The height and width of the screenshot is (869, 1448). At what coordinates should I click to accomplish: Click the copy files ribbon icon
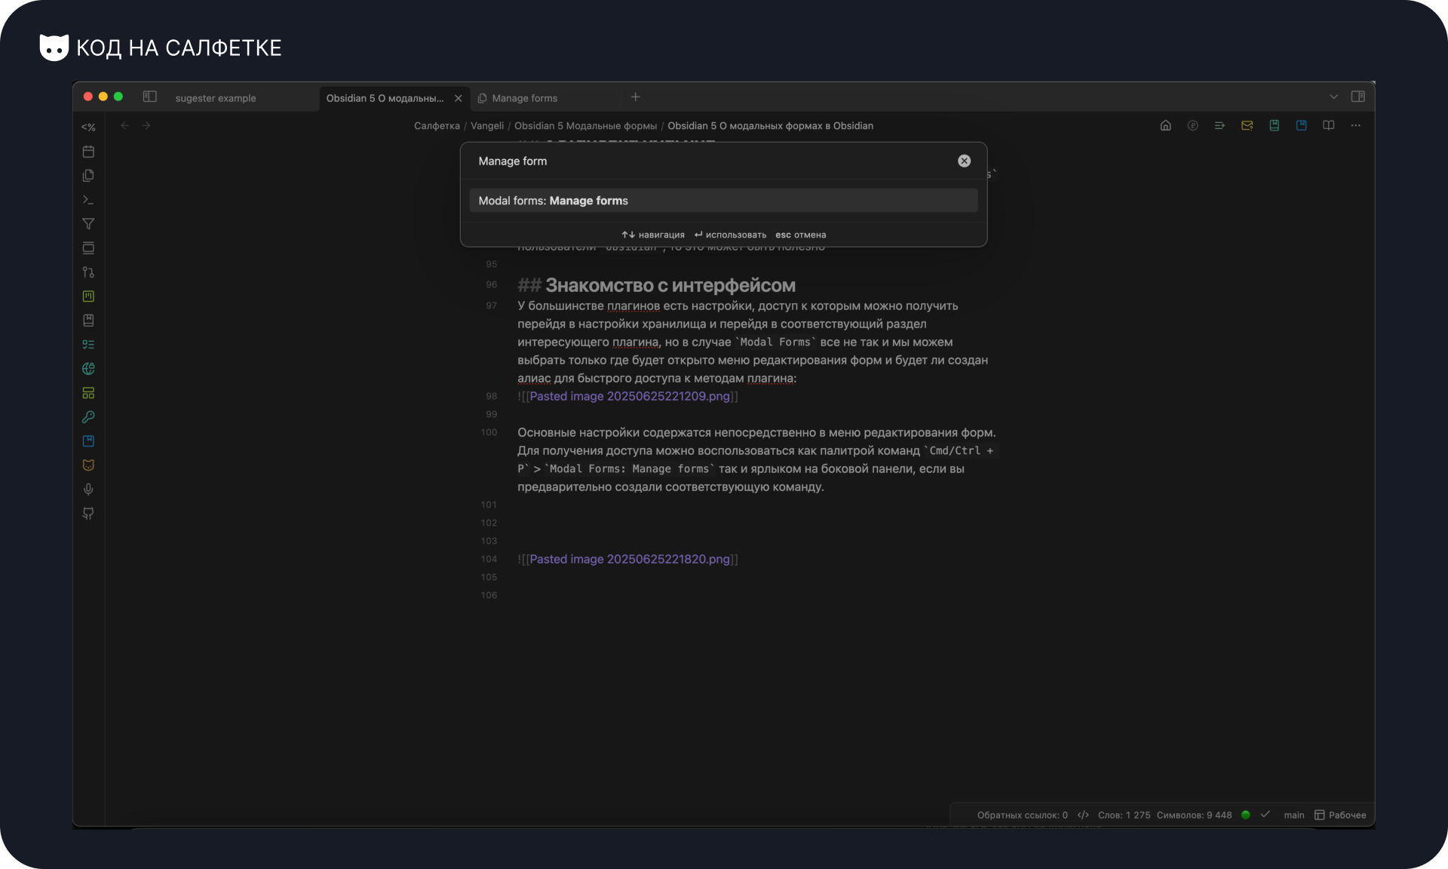click(x=88, y=176)
